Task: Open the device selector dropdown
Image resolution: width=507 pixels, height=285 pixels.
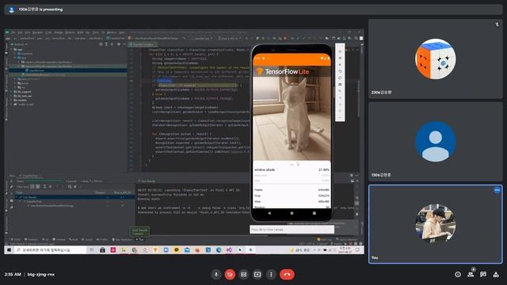Action: pos(230,38)
